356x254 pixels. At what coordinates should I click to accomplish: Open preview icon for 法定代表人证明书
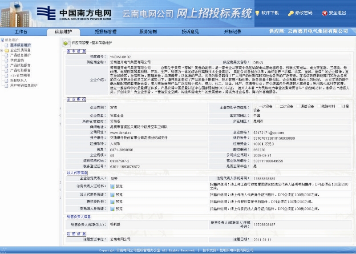pos(112,186)
